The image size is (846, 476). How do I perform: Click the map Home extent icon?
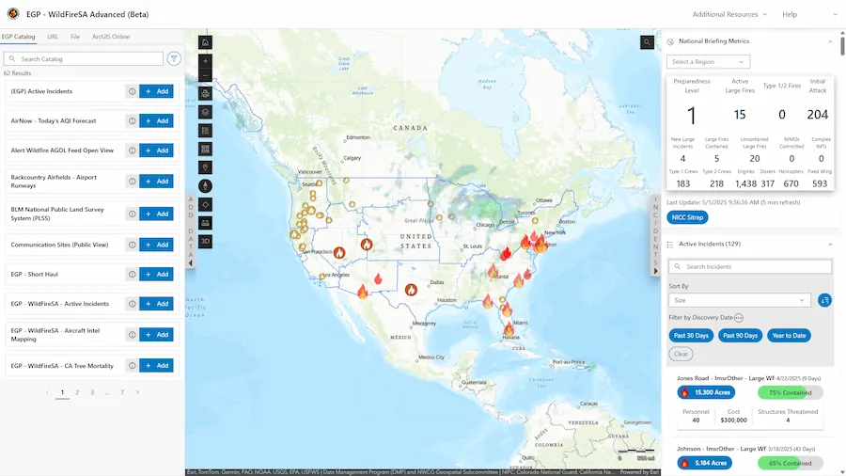pos(206,42)
